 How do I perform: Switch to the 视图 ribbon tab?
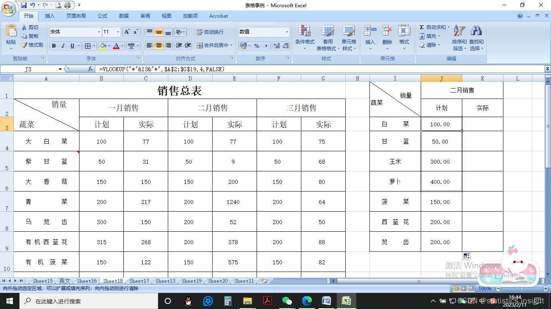167,16
